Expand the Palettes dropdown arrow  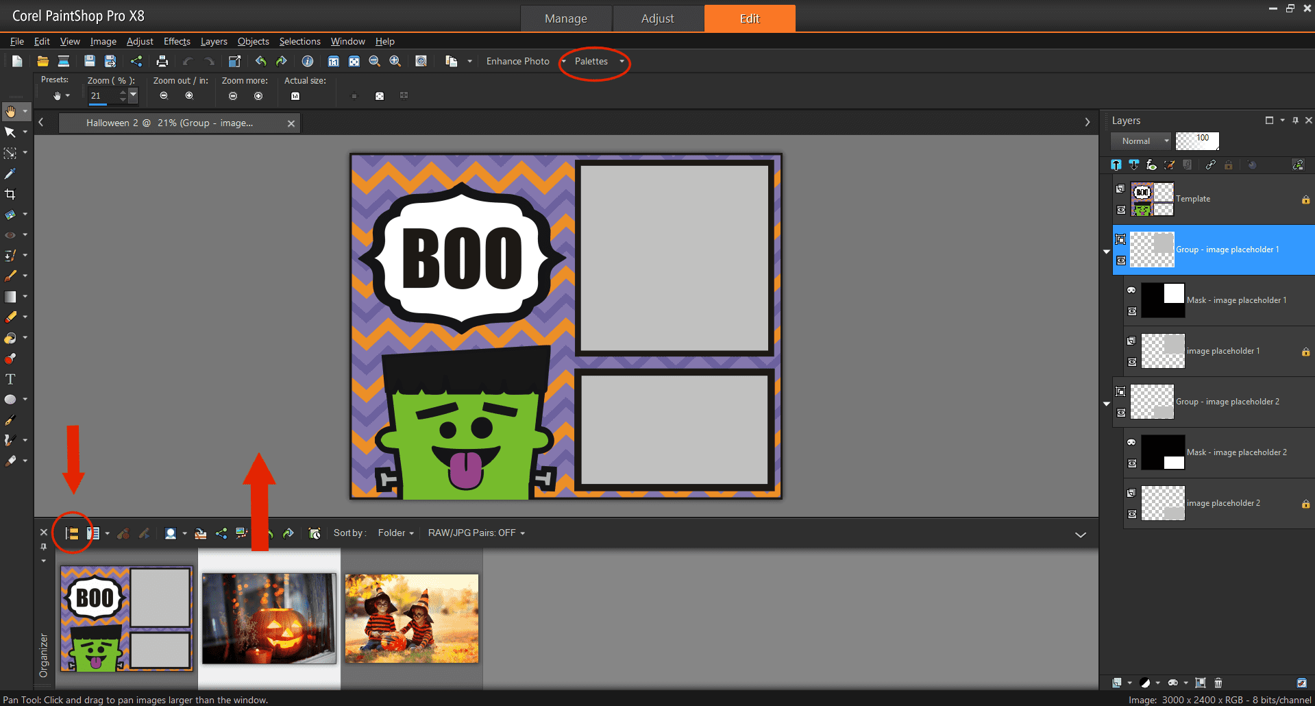622,61
